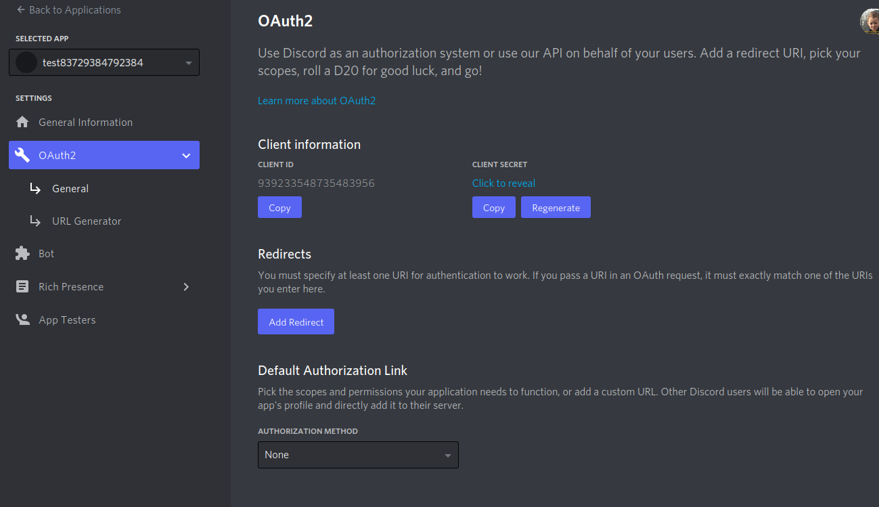This screenshot has height=507, width=879.
Task: Click the Add Redirect button
Action: tap(296, 322)
